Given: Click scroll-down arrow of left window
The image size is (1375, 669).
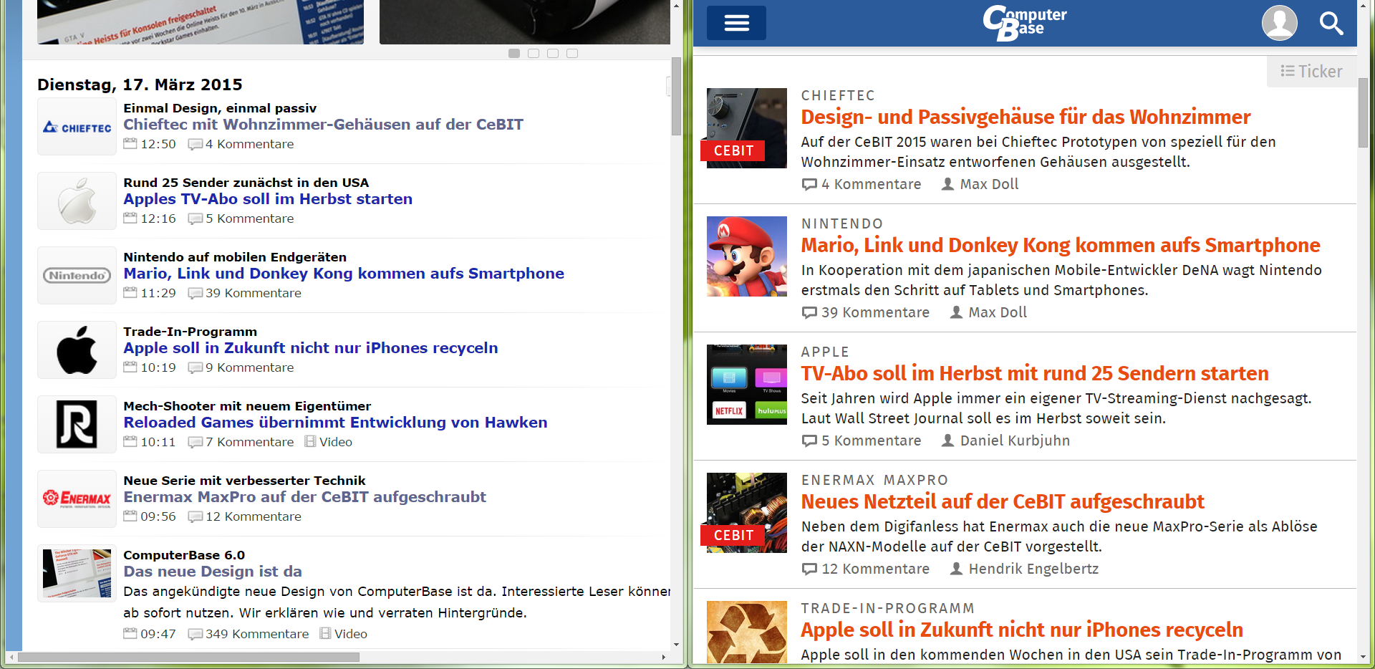Looking at the screenshot, I should tap(676, 645).
